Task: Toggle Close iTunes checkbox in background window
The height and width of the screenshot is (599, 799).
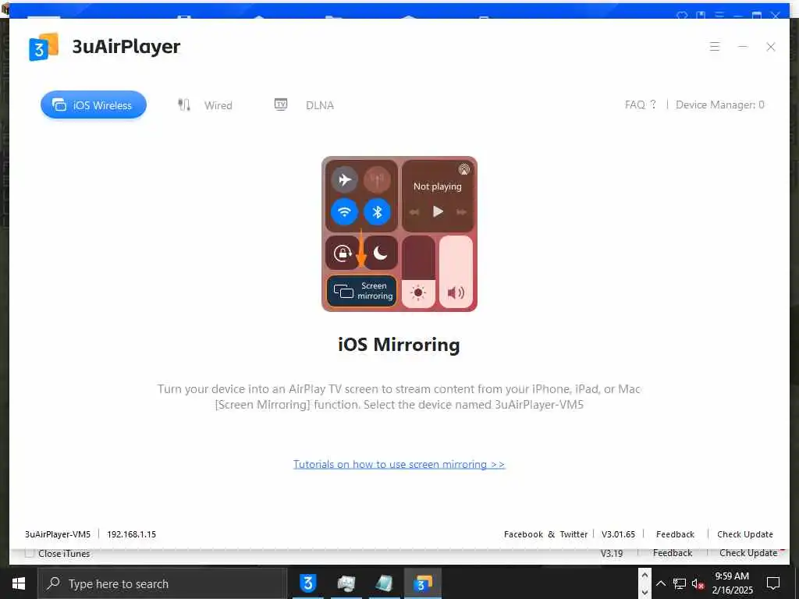Action: pyautogui.click(x=30, y=553)
